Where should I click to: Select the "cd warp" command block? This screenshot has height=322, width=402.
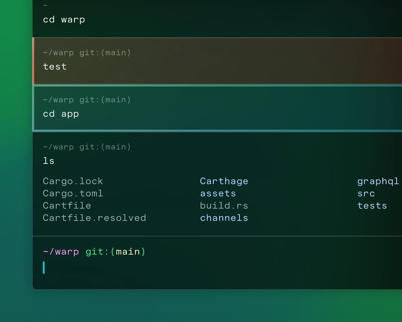[64, 19]
